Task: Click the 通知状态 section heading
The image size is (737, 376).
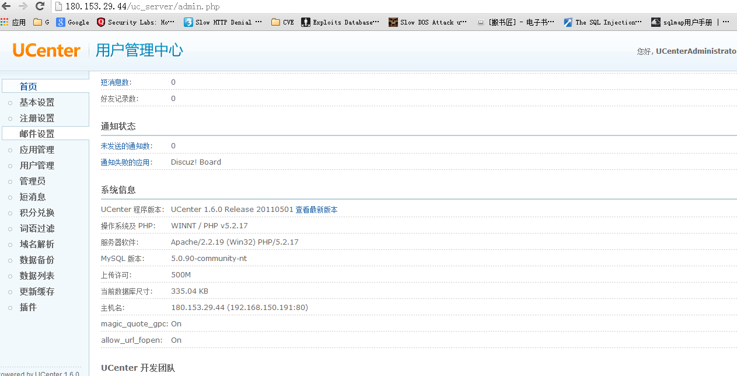Action: [x=118, y=126]
